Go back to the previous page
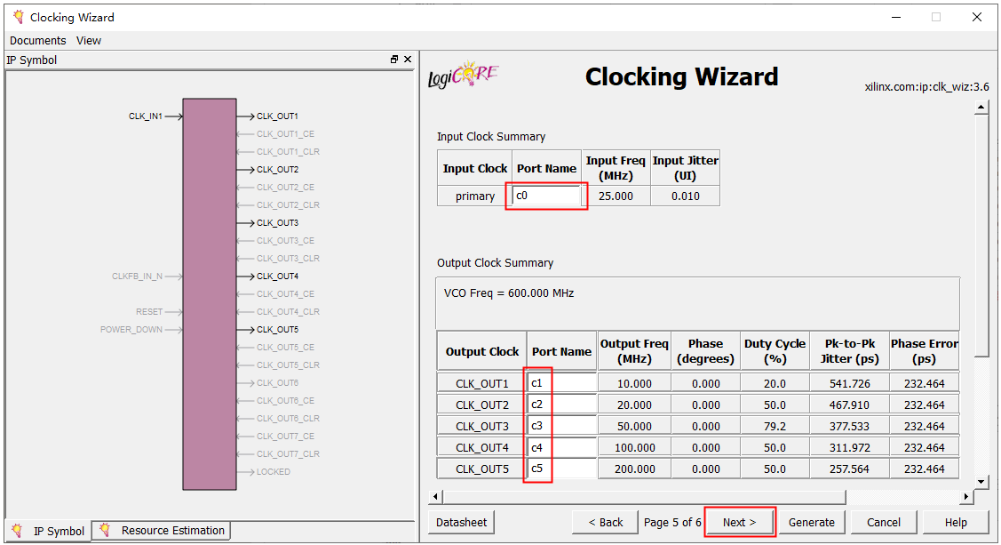The width and height of the screenshot is (1001, 545). click(605, 522)
